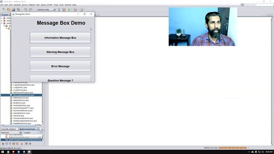Select MenuDrivenProgram.java file
The image size is (274, 154).
point(23,93)
